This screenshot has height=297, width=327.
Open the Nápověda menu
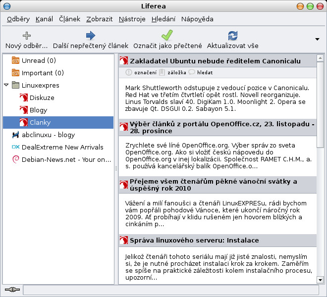click(x=197, y=19)
